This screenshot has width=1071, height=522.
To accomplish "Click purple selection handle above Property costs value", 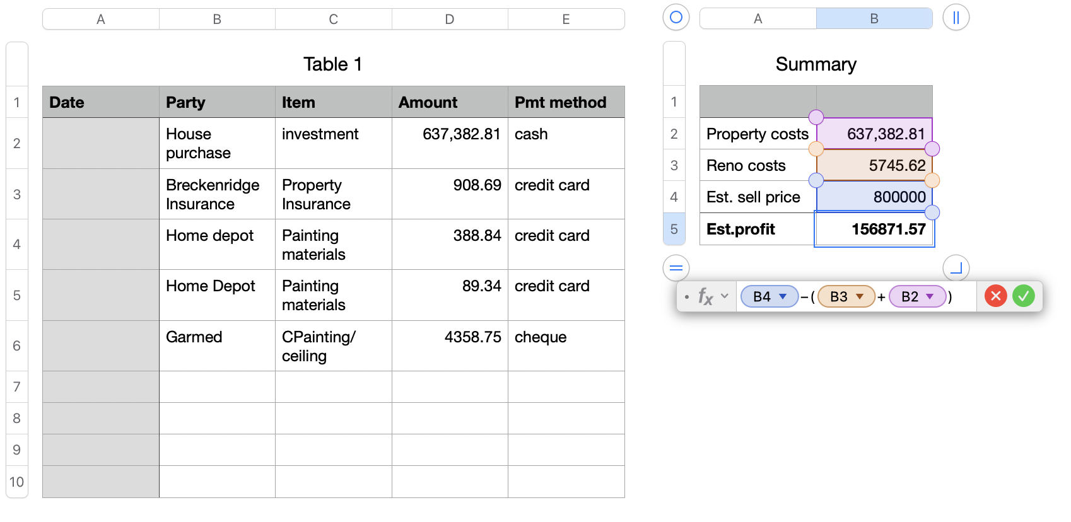I will tap(816, 117).
